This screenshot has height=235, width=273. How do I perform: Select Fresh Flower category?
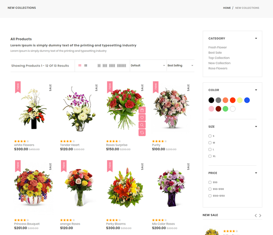217,47
